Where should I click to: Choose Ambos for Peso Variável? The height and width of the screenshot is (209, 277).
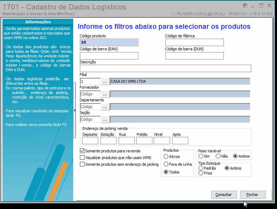click(x=235, y=156)
